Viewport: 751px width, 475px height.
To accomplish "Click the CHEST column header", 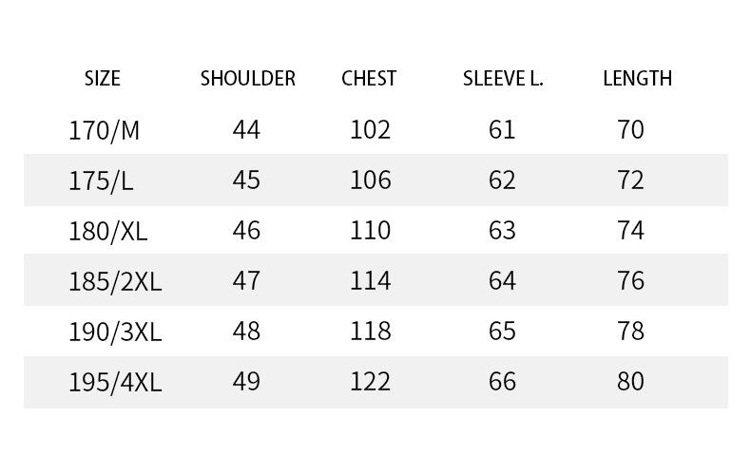I will coord(369,79).
